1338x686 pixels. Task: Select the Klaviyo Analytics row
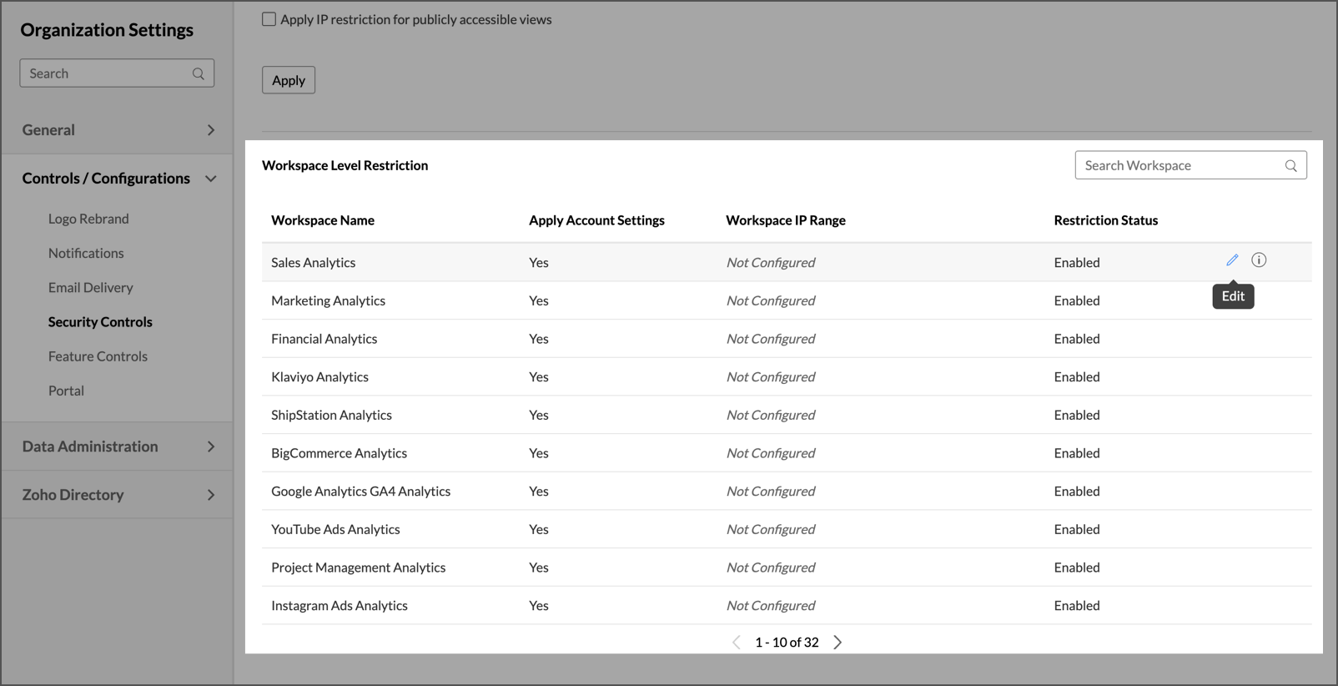click(x=787, y=376)
